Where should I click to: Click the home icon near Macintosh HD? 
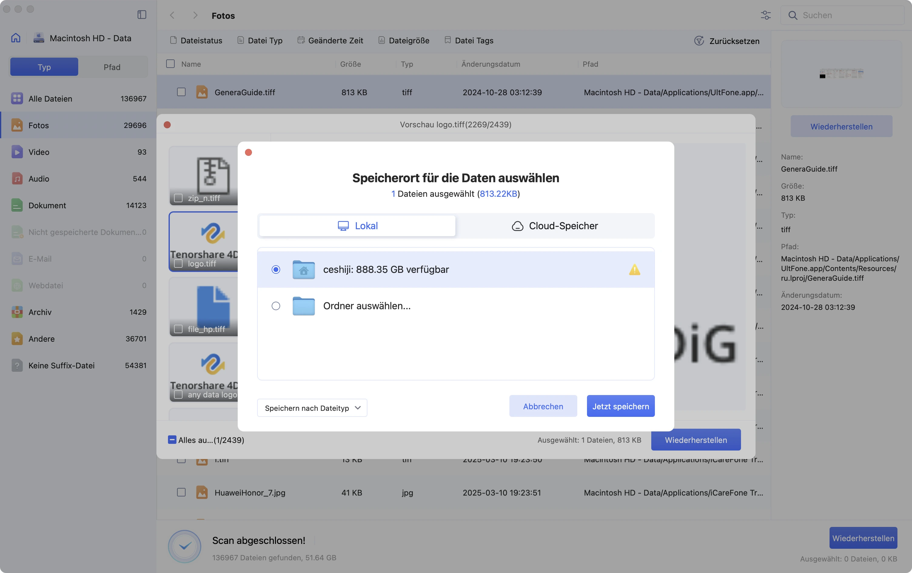point(15,38)
